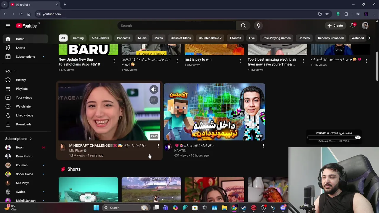Click the YouTube search input field

(x=177, y=26)
